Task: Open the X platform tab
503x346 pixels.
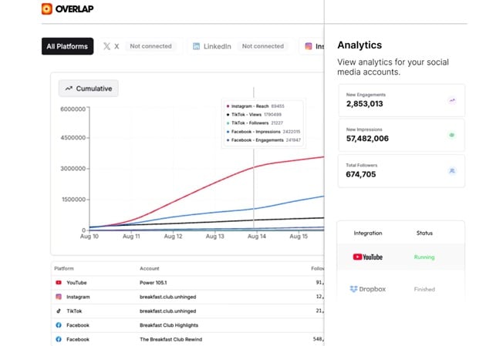Action: tap(139, 46)
